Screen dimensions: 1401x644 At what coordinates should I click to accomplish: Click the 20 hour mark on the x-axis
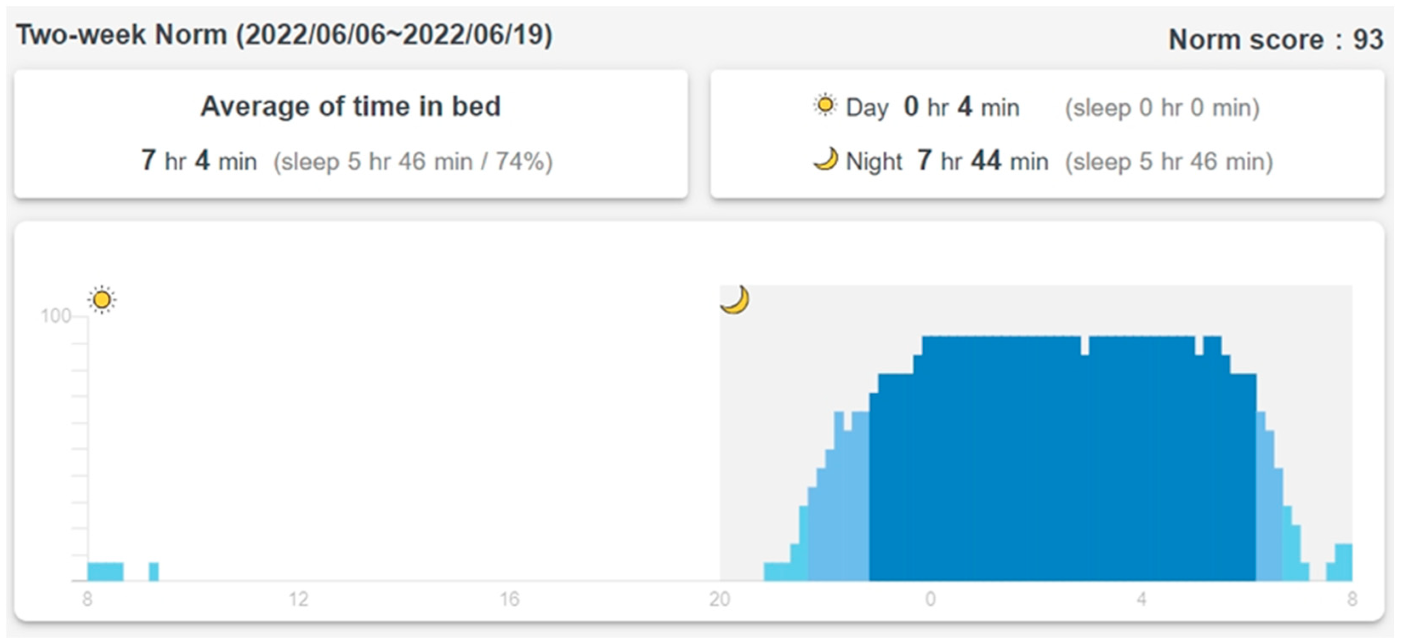(x=720, y=599)
